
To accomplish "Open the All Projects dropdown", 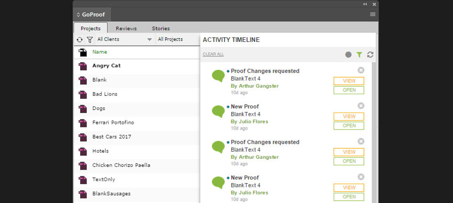I will (177, 40).
